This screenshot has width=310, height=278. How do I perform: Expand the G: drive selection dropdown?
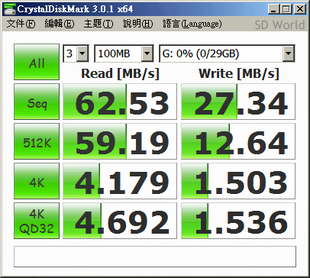click(289, 53)
